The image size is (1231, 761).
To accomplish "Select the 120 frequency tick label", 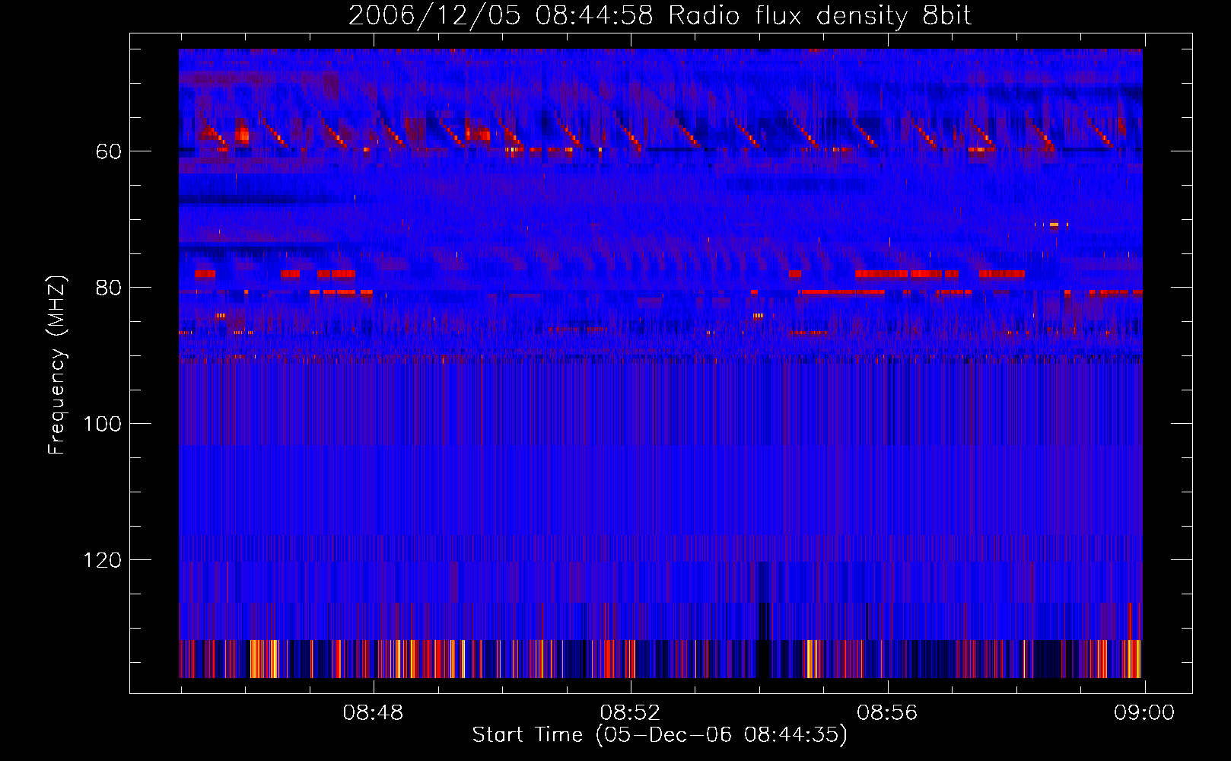I will (x=102, y=560).
